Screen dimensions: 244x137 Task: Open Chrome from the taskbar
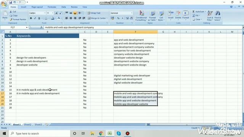coord(101,134)
